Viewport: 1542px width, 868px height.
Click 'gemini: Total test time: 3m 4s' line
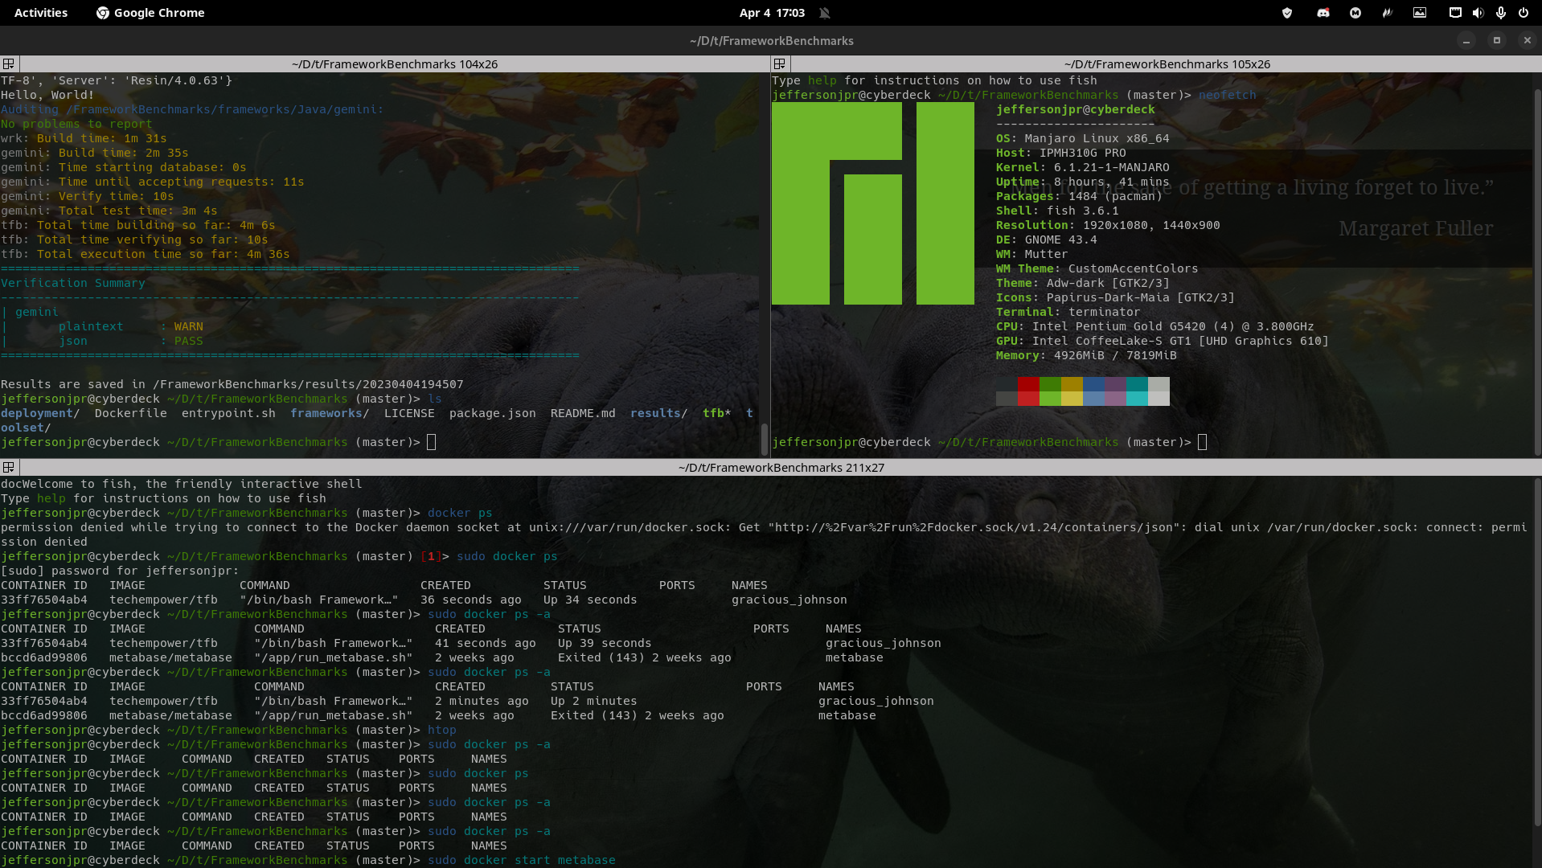(x=109, y=211)
